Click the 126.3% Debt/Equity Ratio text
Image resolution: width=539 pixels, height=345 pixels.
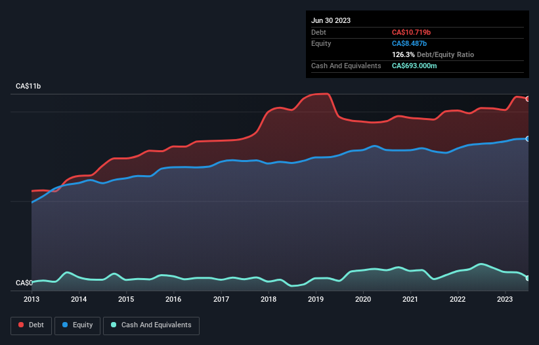[433, 54]
